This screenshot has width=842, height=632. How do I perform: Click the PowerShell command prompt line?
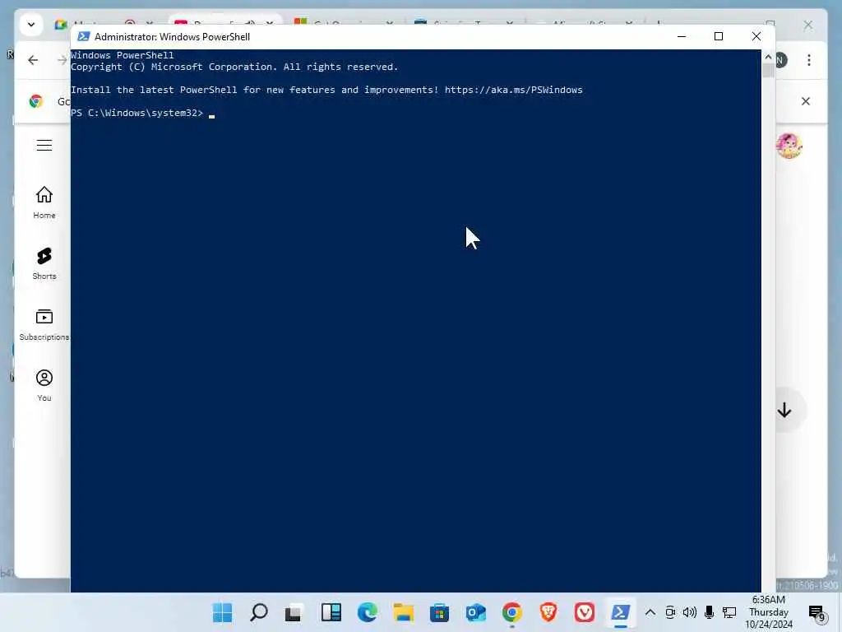[143, 113]
